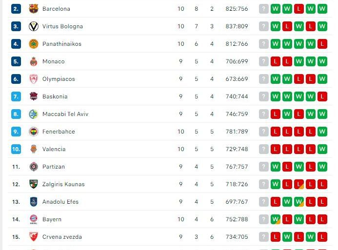
Task: Click the Virtus Bologna team logo
Action: pyautogui.click(x=33, y=26)
